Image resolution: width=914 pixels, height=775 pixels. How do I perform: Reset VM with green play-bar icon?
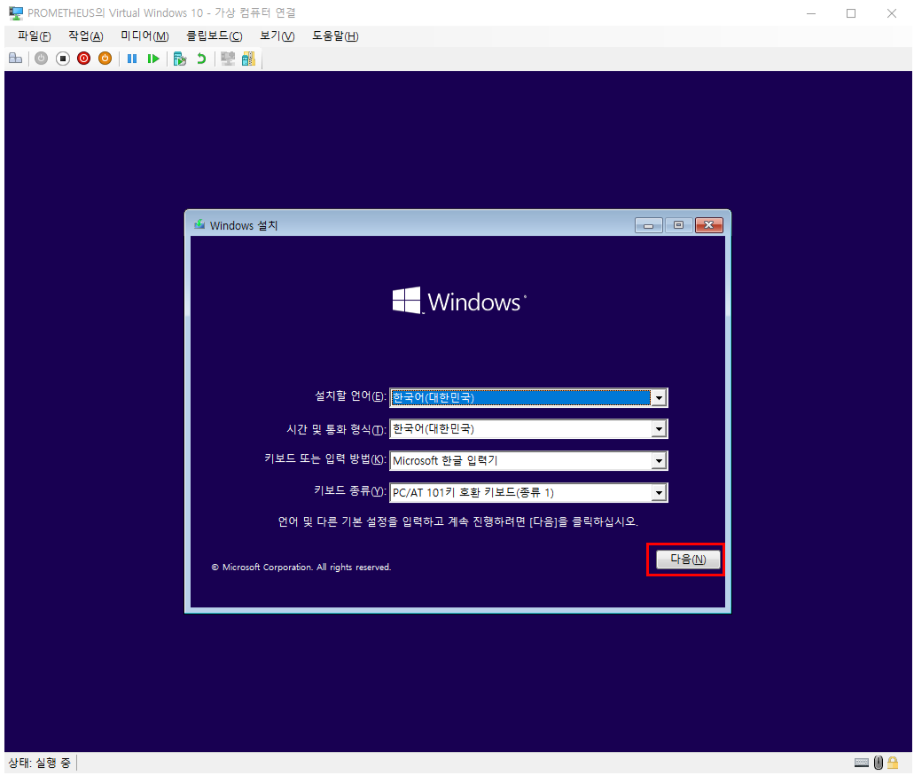click(x=153, y=59)
